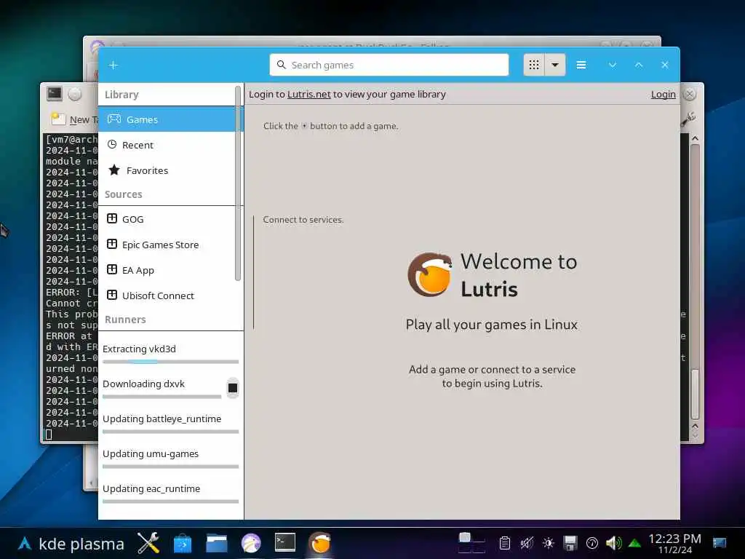The height and width of the screenshot is (559, 745).
Task: Open the file manager from taskbar
Action: pos(217,543)
